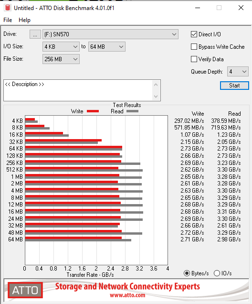The image size is (252, 304).
Task: Uncheck the Direct I/O checkbox
Action: [194, 34]
